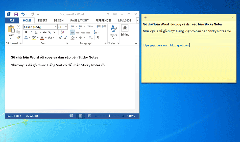Shrink font size with smaller A
Screen dimensions: 240x142
click(65, 38)
